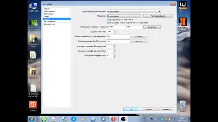Increase the microphone boost multiplier spinner
218x122 pixels.
[x=114, y=50]
